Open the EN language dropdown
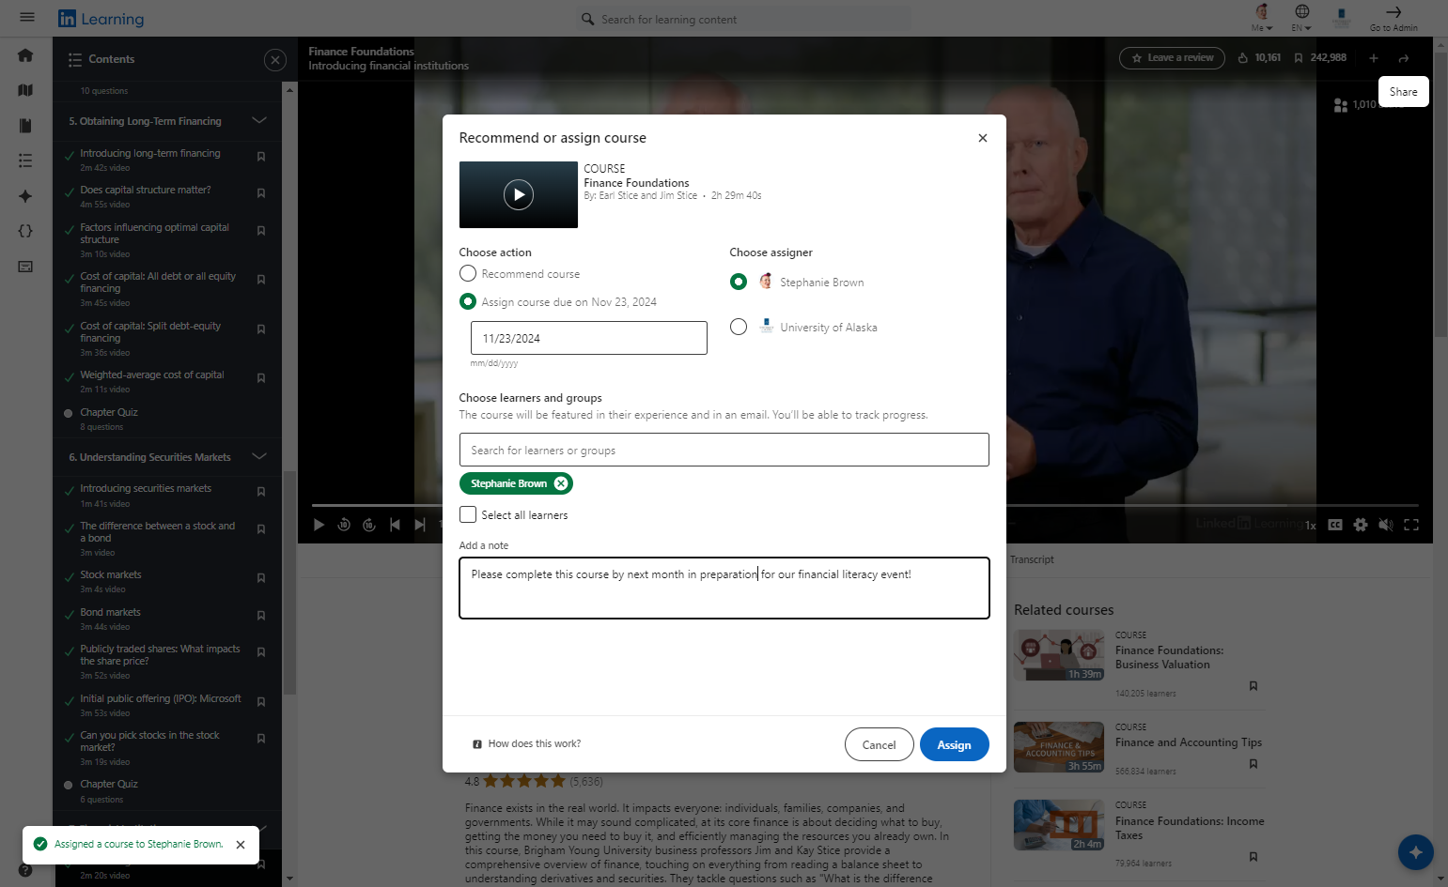 pos(1301,17)
